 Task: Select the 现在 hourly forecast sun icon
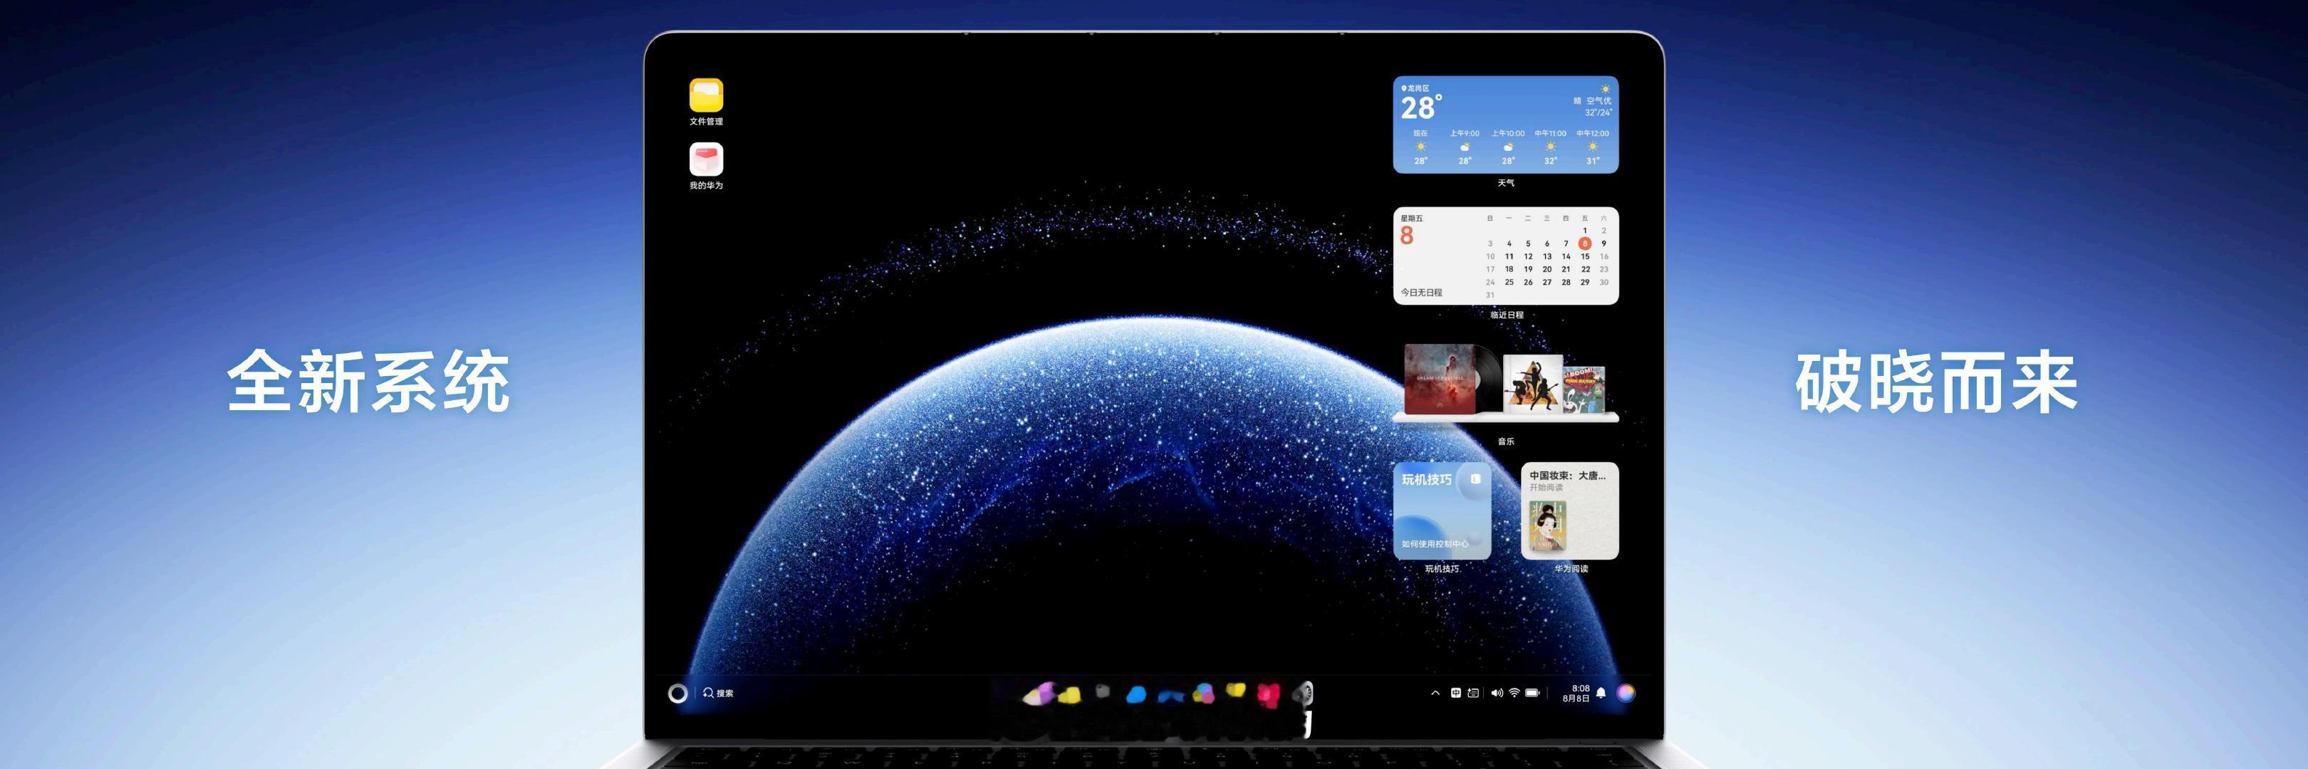coord(1420,147)
